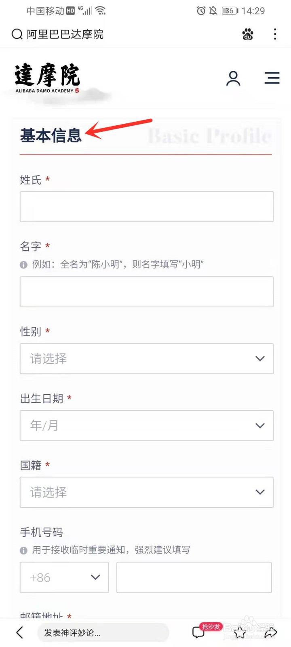Tap the search magnifier icon
The height and width of the screenshot is (647, 291).
pos(17,34)
